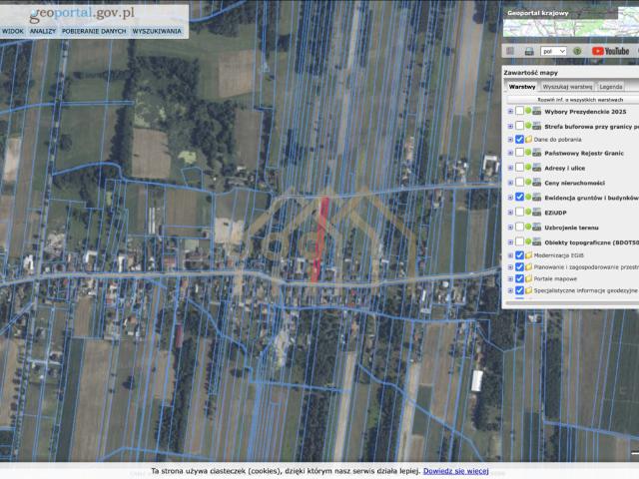Click layer icon beside Ceny nieruchomości

coord(538,183)
